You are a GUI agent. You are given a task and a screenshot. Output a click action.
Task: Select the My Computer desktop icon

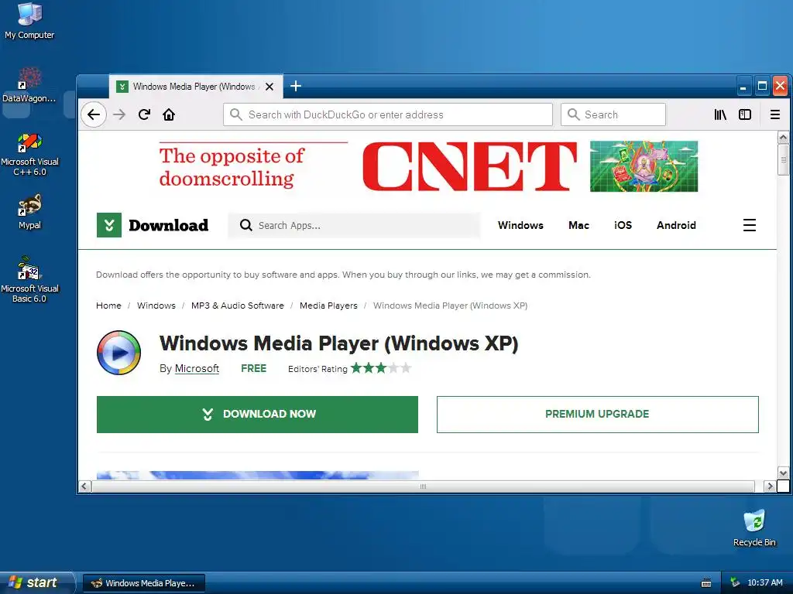pos(29,21)
